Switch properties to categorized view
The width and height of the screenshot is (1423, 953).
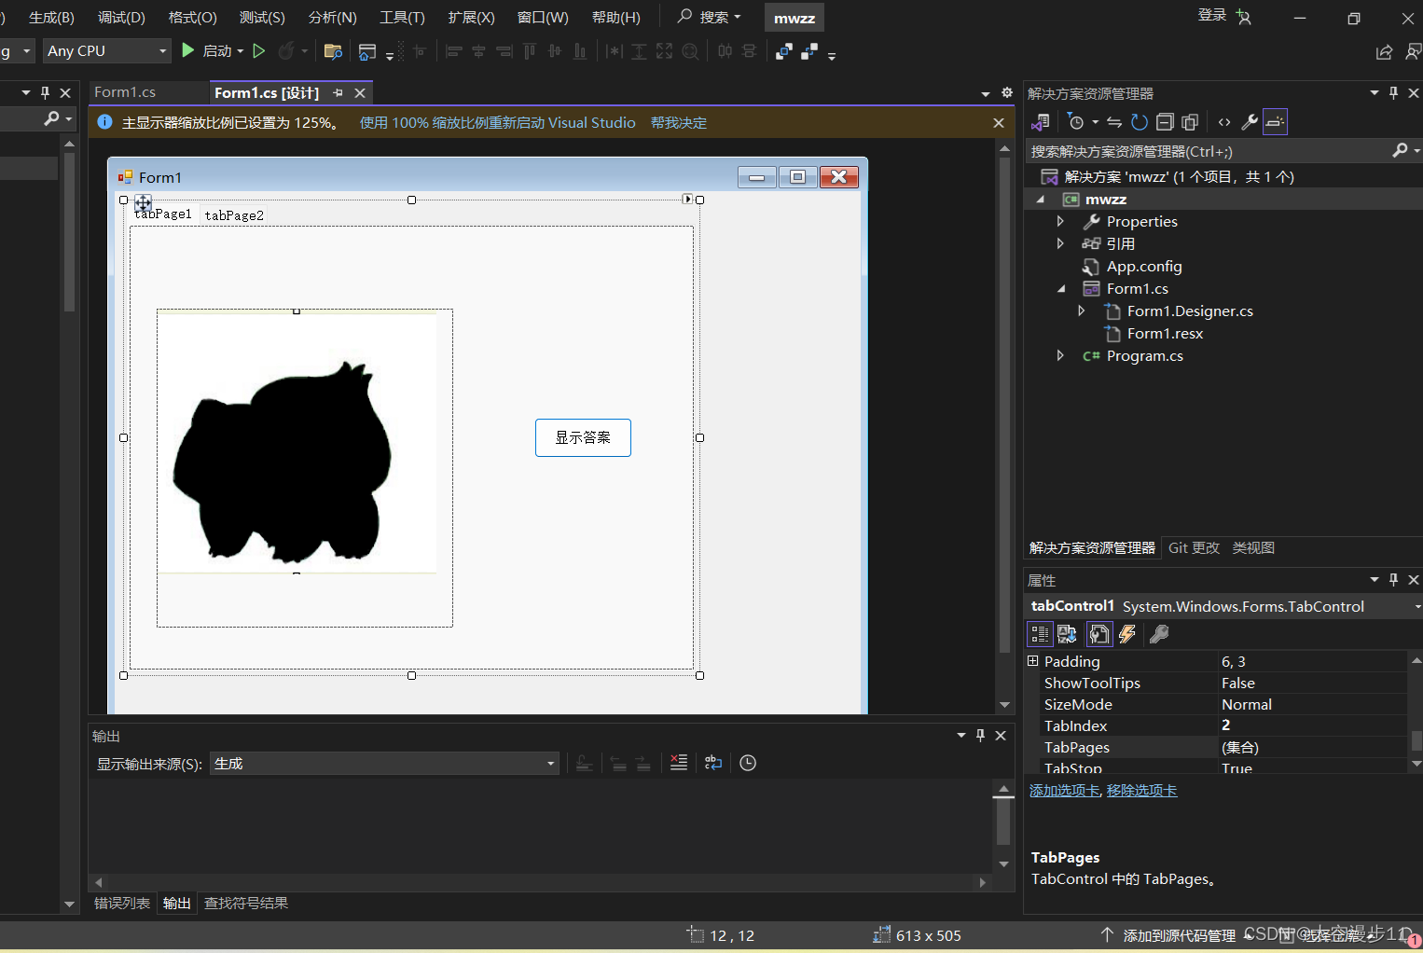click(x=1040, y=634)
